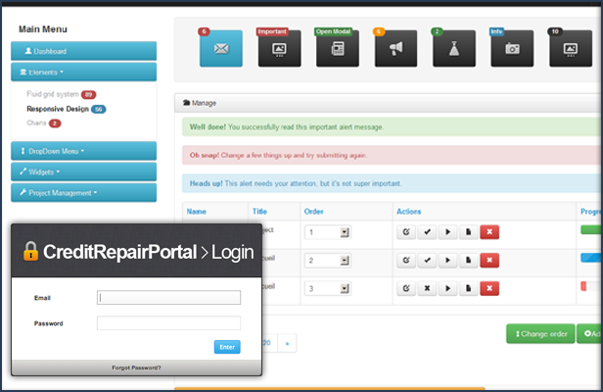Select Responsive Design submenu item
The width and height of the screenshot is (603, 392).
click(58, 109)
